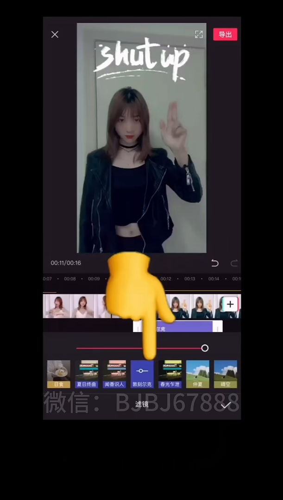Click the left trim handle of the filter clip

click(138, 326)
